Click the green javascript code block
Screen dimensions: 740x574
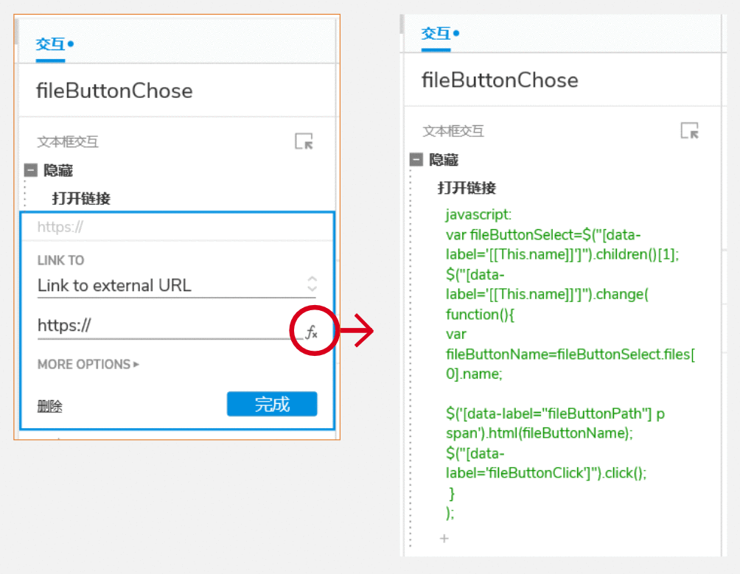570,364
